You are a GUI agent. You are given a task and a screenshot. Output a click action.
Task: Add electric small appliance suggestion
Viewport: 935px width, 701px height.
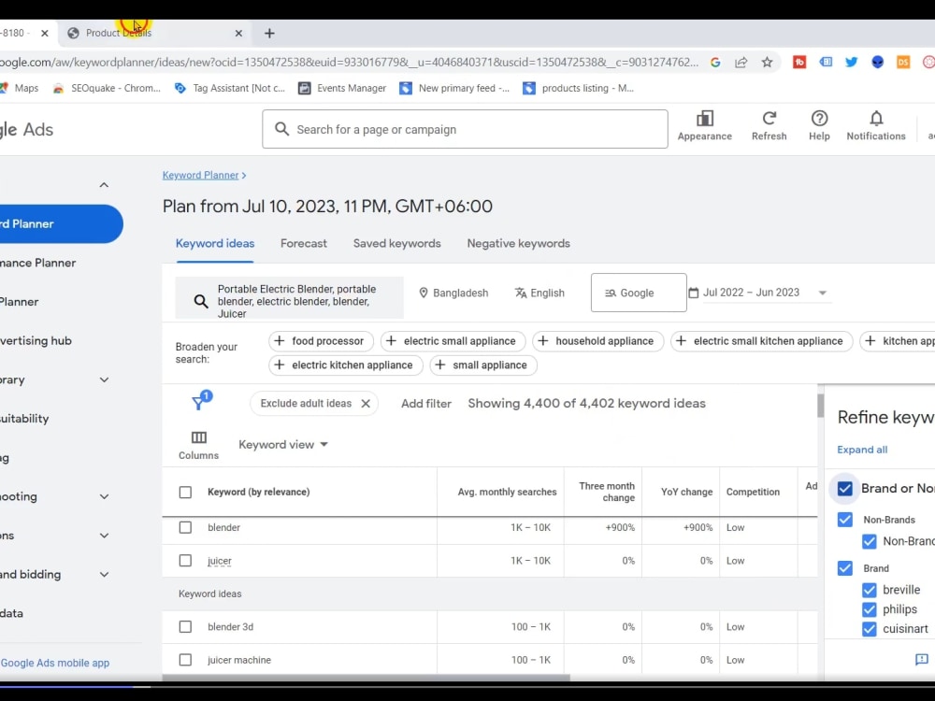[453, 341]
